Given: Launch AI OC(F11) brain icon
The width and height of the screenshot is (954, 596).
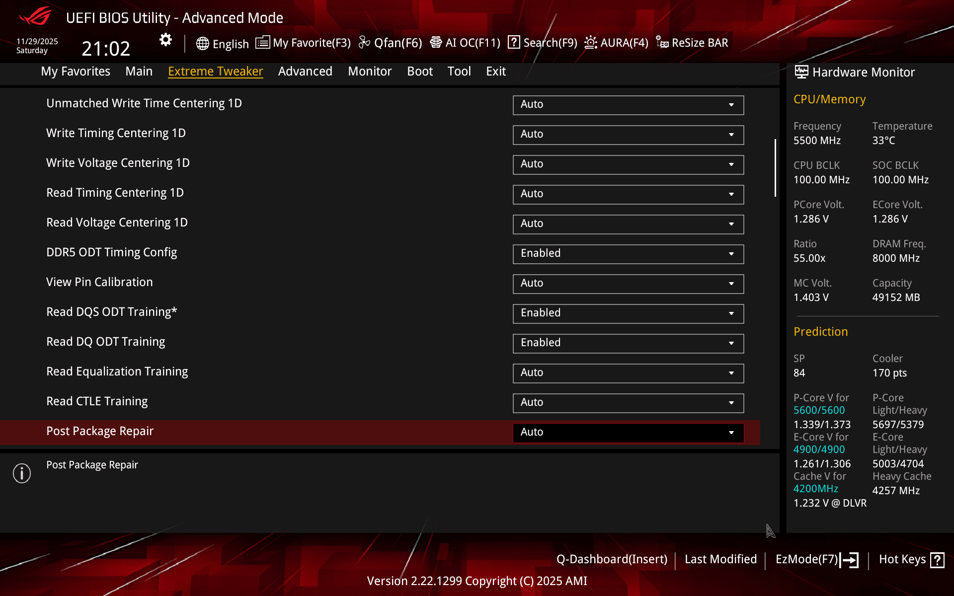Looking at the screenshot, I should 436,43.
